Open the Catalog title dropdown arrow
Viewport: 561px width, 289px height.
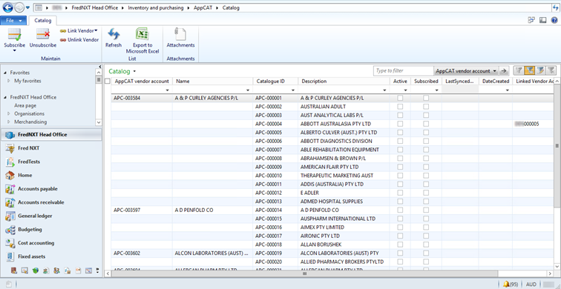pyautogui.click(x=134, y=71)
